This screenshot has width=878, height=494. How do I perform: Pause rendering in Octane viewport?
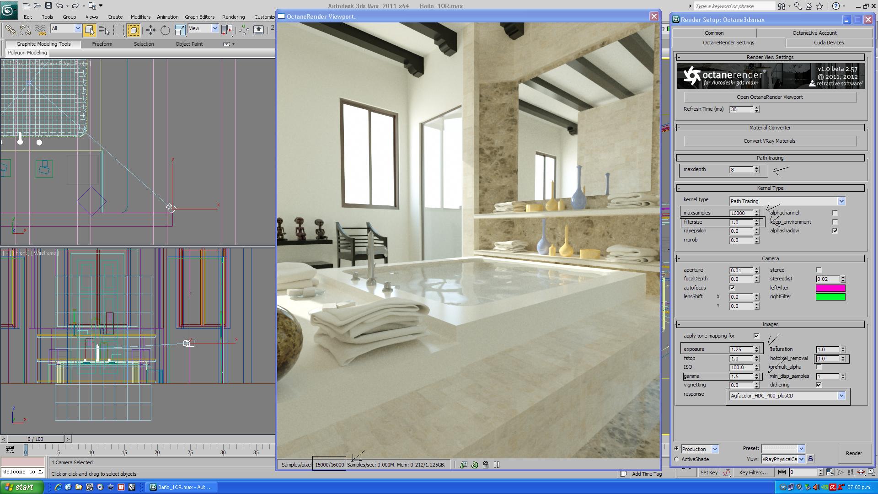click(x=497, y=465)
